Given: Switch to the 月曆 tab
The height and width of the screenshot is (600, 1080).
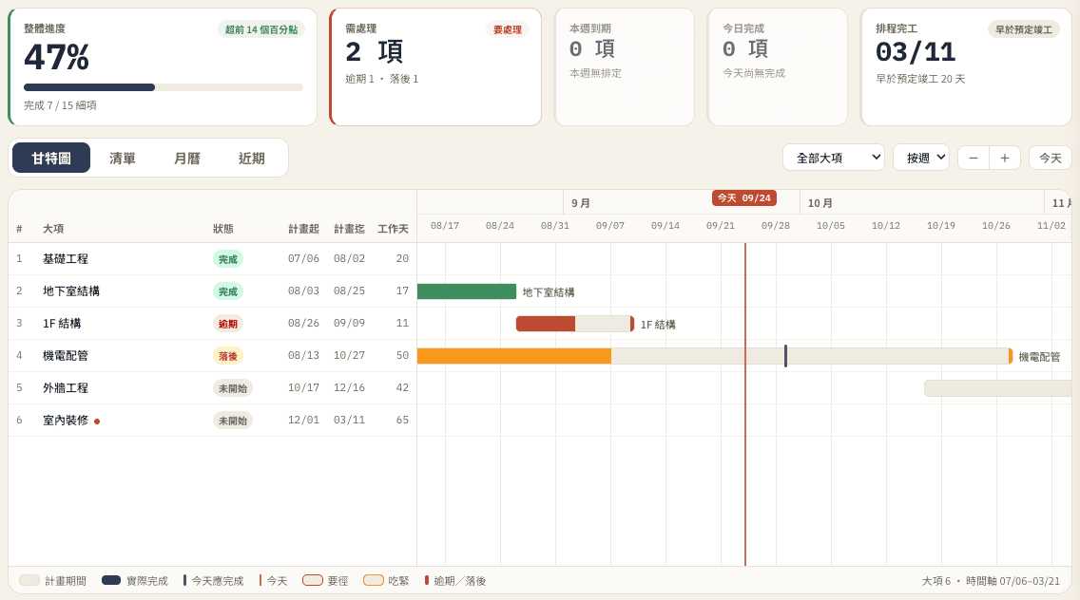Looking at the screenshot, I should click(186, 159).
